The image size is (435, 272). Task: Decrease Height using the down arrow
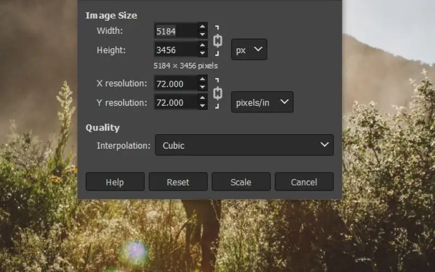[x=202, y=54]
